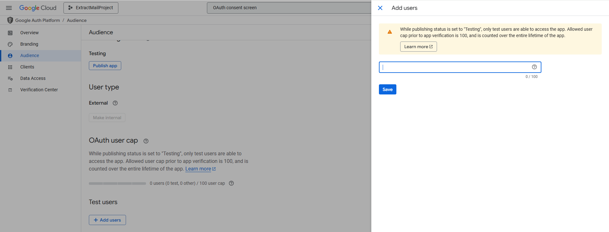Open the ExtractMailProject project selector
The height and width of the screenshot is (232, 609).
pyautogui.click(x=91, y=8)
